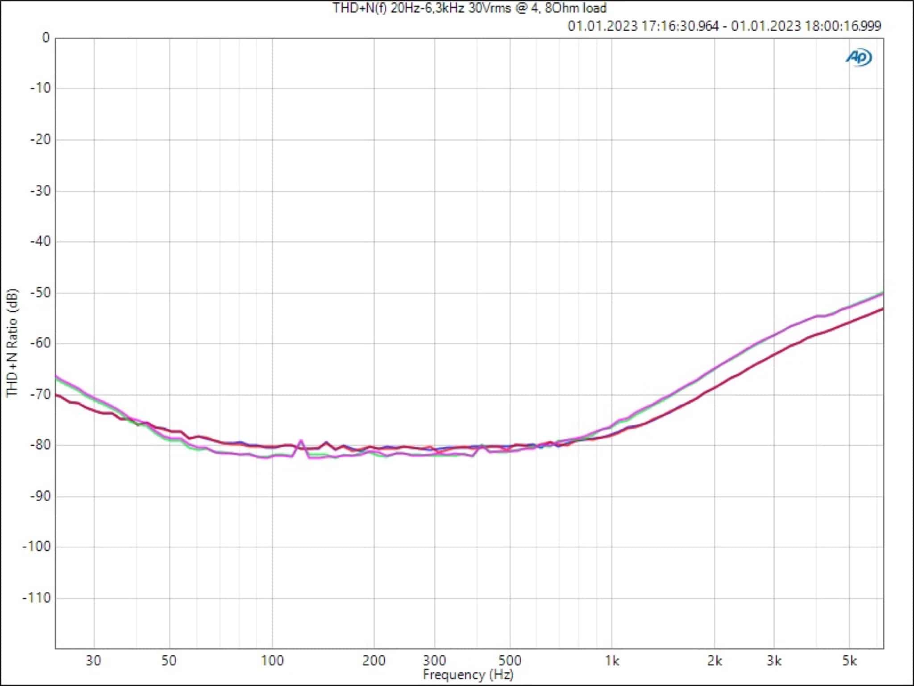Click the AP logo in the graph corner
Image resolution: width=914 pixels, height=686 pixels.
pyautogui.click(x=859, y=57)
